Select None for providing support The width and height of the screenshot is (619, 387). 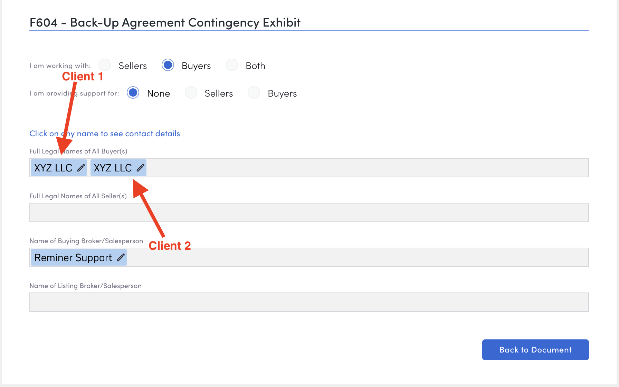click(133, 92)
